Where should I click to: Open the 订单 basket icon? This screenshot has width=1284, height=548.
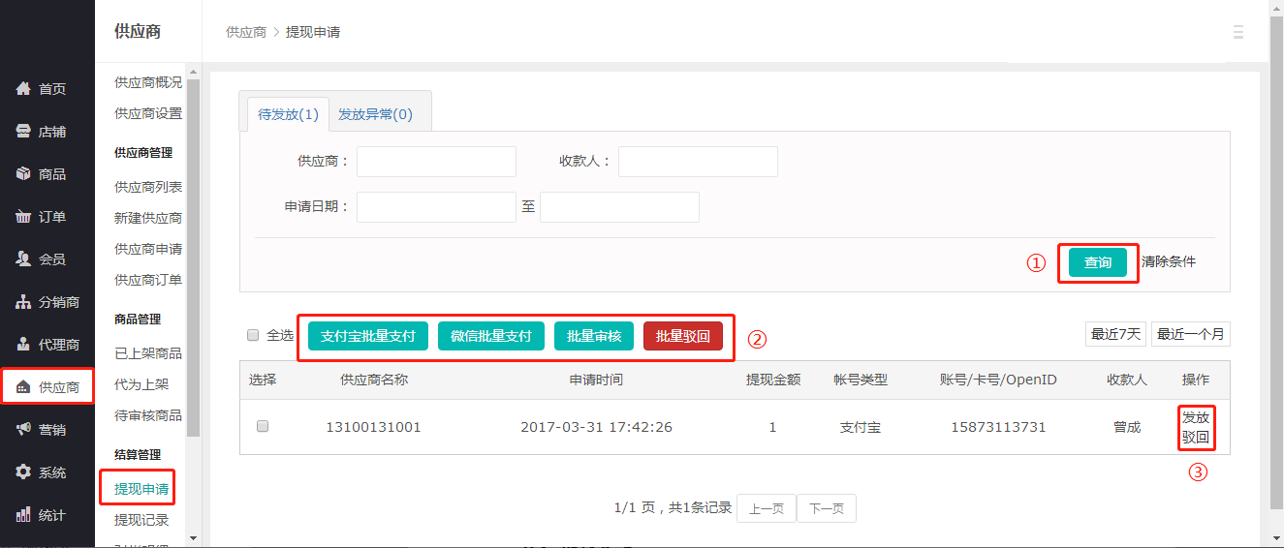click(x=24, y=217)
